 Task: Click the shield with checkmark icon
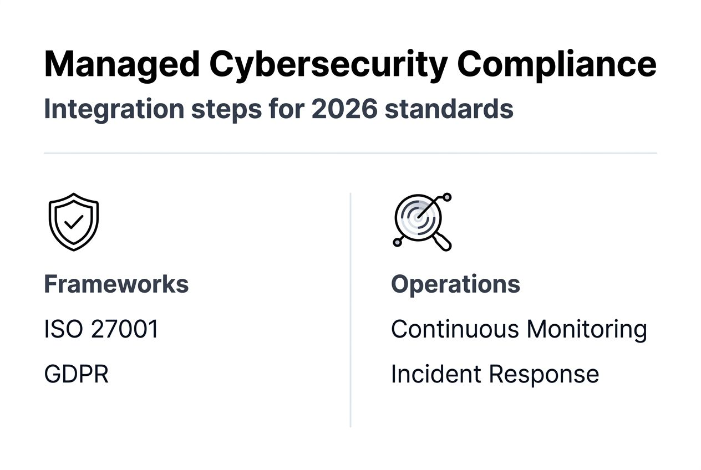point(74,222)
